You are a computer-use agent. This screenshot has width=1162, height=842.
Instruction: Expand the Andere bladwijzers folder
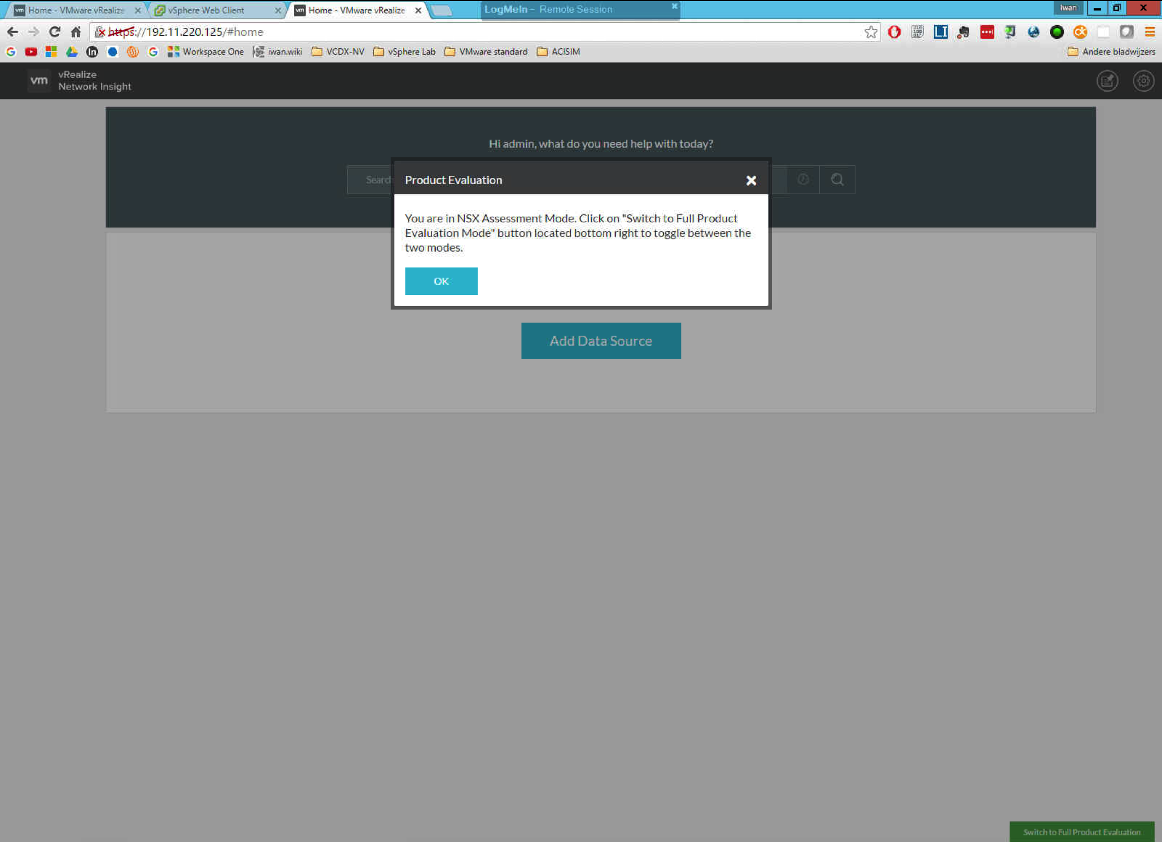[1111, 52]
